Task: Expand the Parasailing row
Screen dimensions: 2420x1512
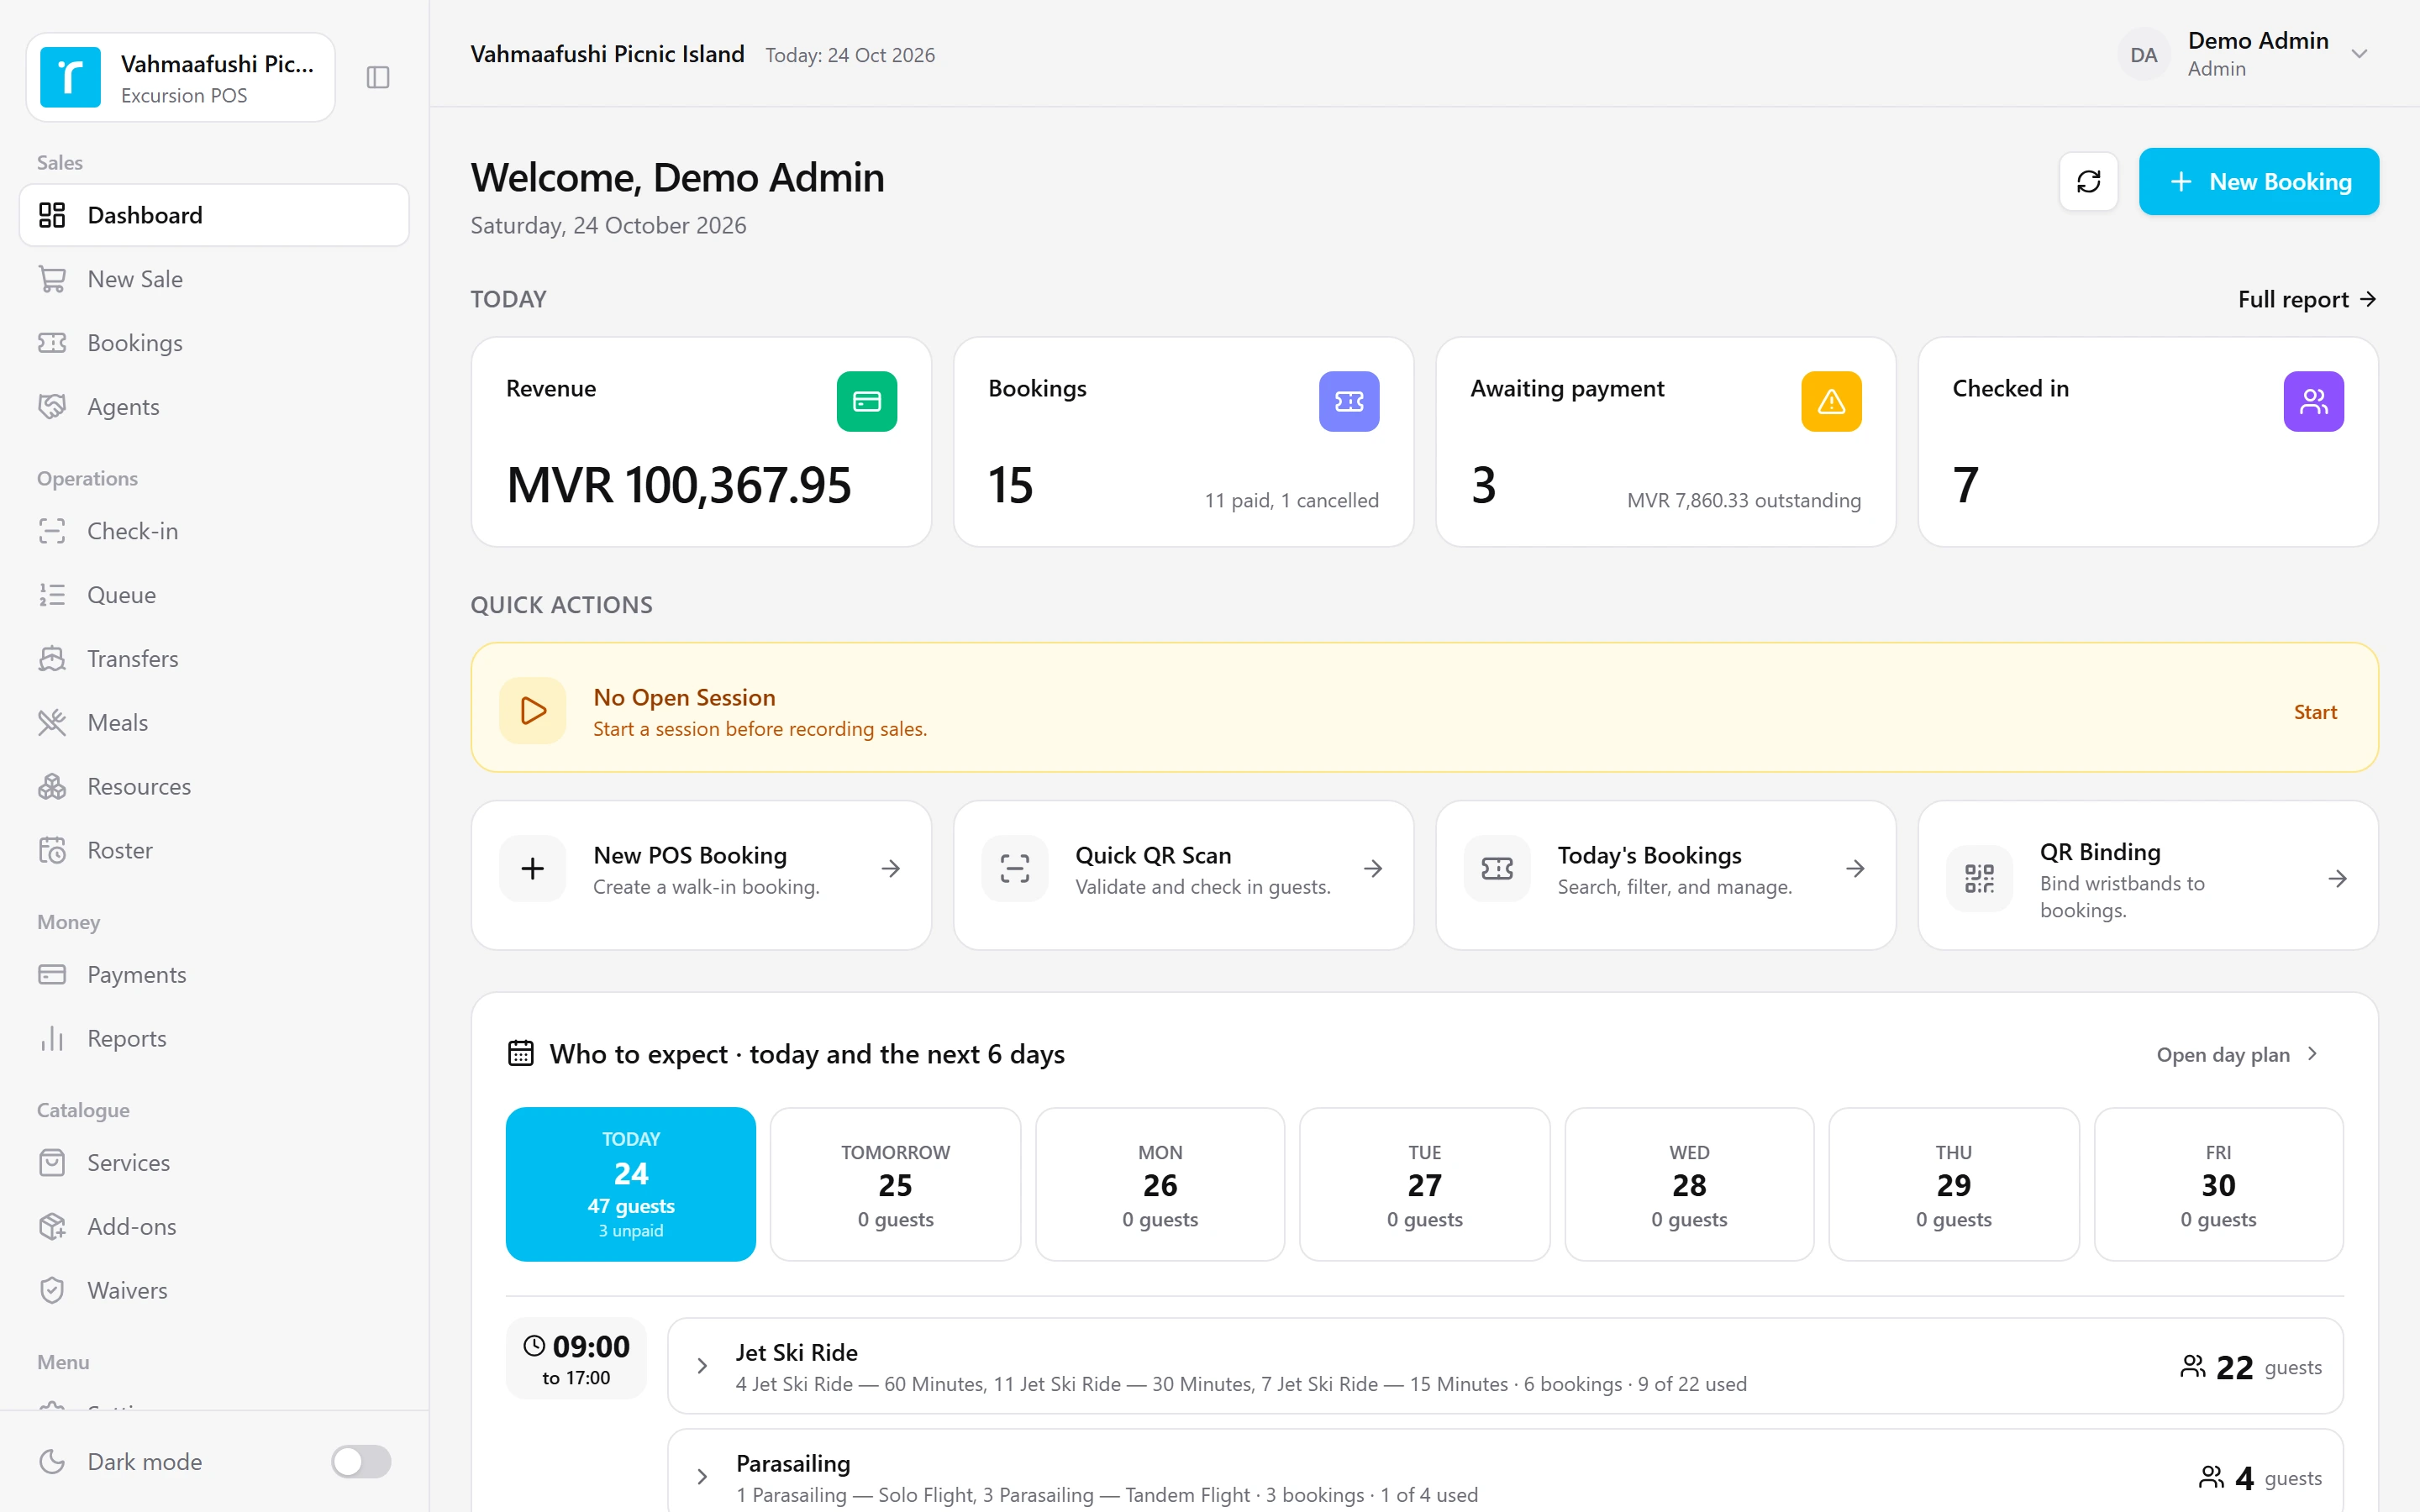Action: 702,1476
